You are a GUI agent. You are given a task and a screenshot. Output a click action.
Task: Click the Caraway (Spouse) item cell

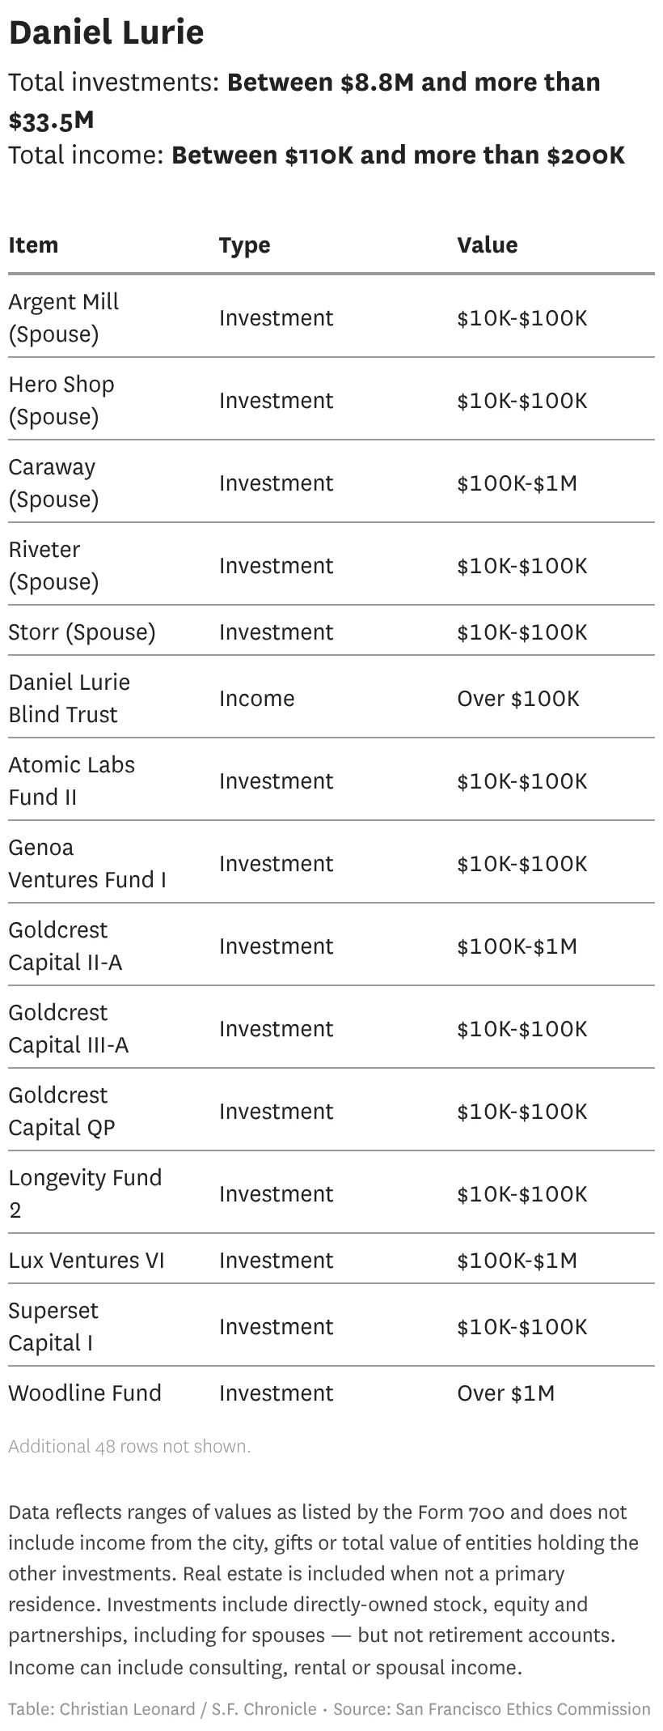53,483
